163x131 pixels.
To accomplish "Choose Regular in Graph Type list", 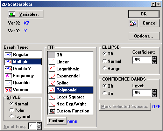I will [23, 55].
